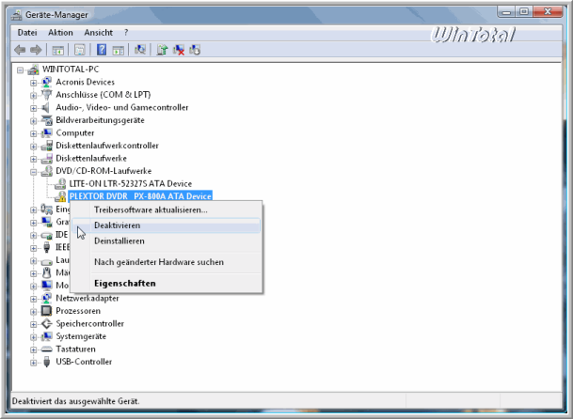Click the Speichercontroller icon
The image size is (573, 419).
(46, 324)
